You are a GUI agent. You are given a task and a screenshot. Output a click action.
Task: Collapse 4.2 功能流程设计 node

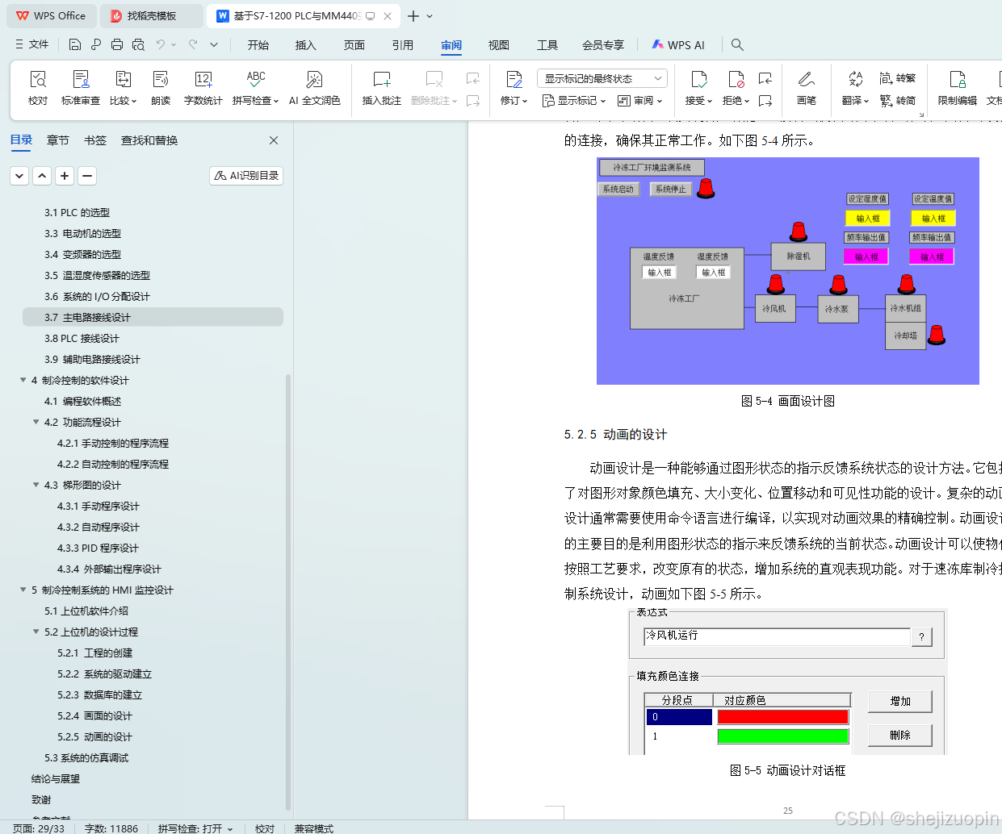[x=36, y=422]
